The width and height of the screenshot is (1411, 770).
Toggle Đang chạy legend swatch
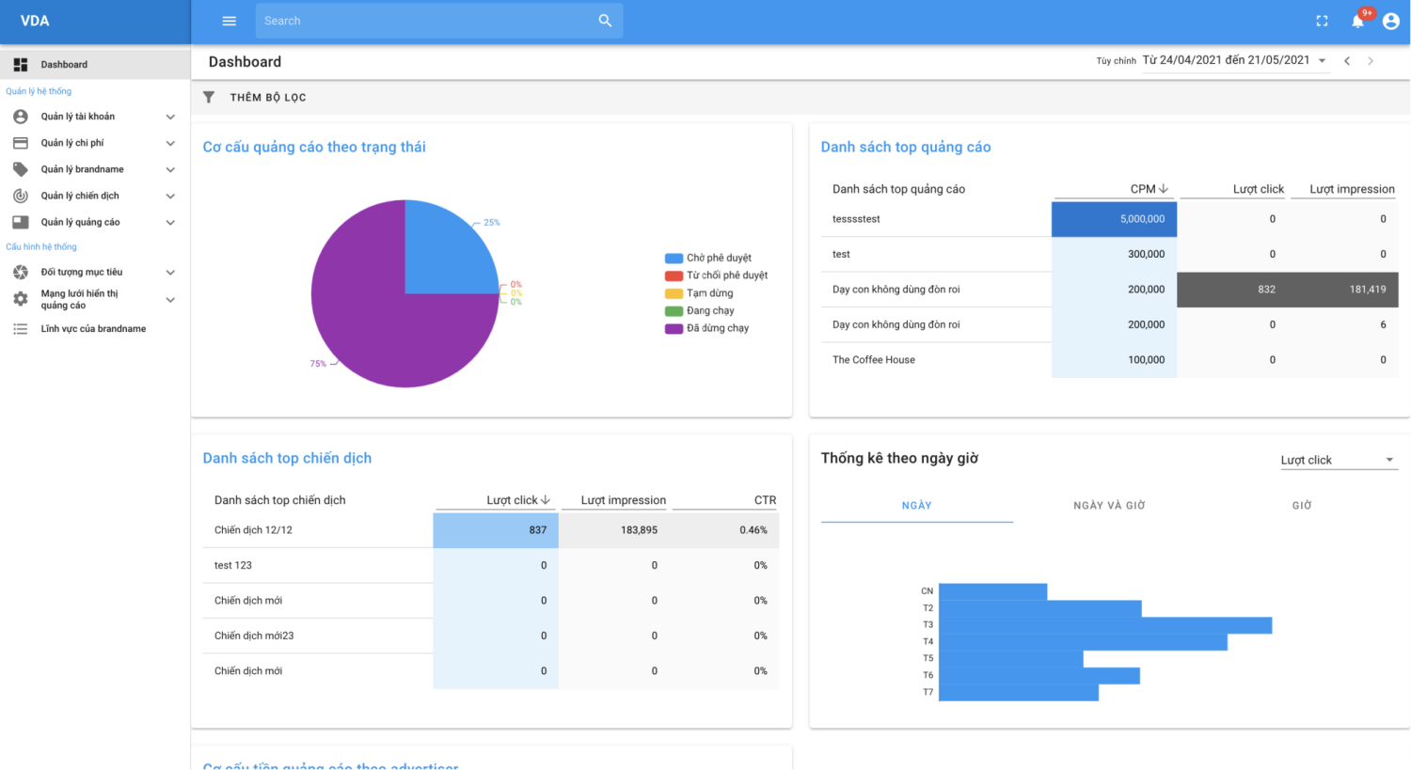[674, 311]
